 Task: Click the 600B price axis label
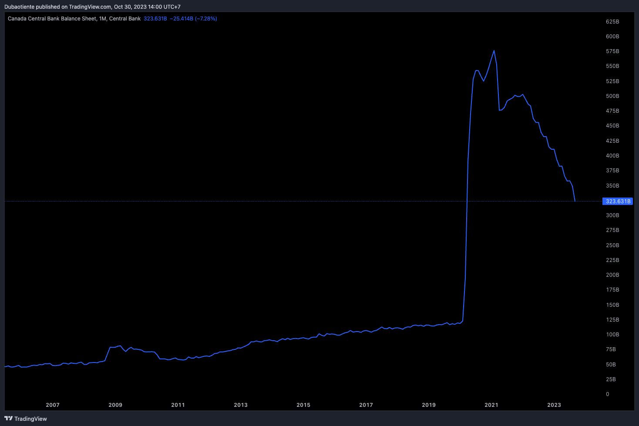pos(612,37)
